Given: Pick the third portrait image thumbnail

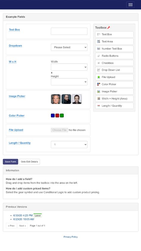Looking at the screenshot, I should click(77, 99).
